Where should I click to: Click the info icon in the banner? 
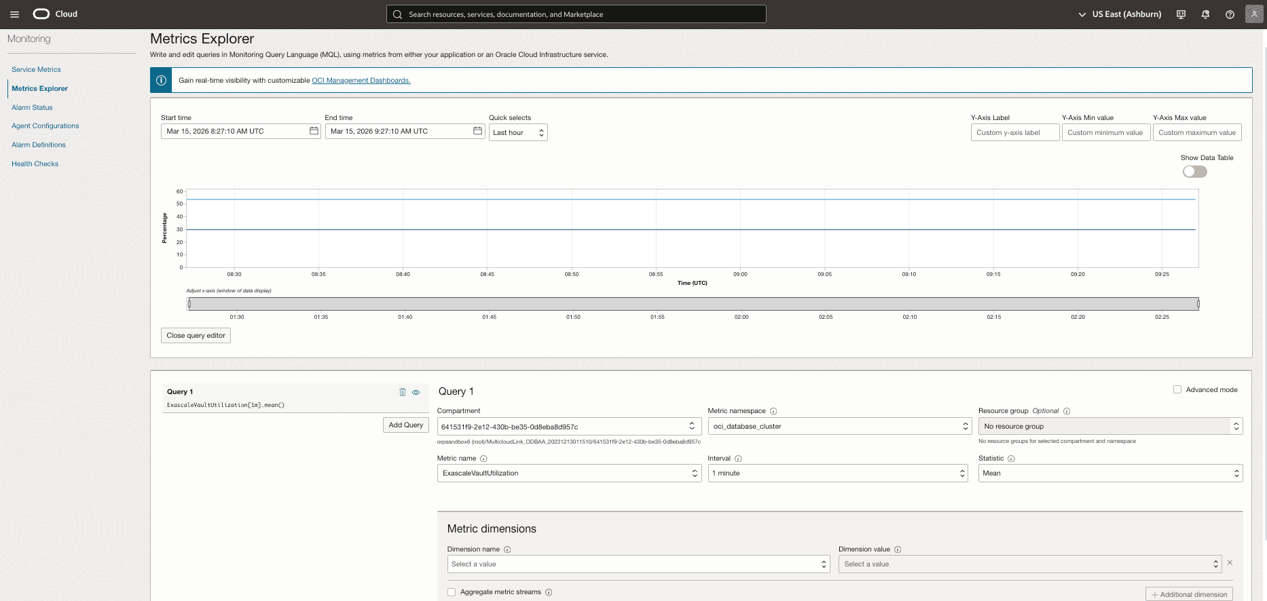coord(161,80)
